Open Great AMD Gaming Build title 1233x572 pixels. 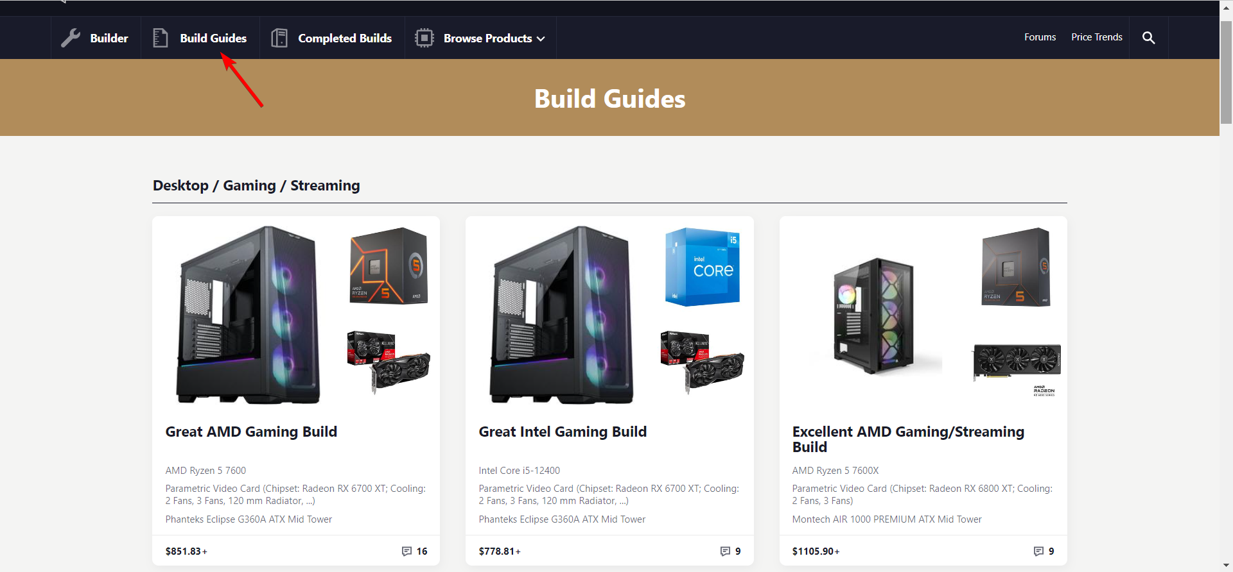tap(251, 432)
